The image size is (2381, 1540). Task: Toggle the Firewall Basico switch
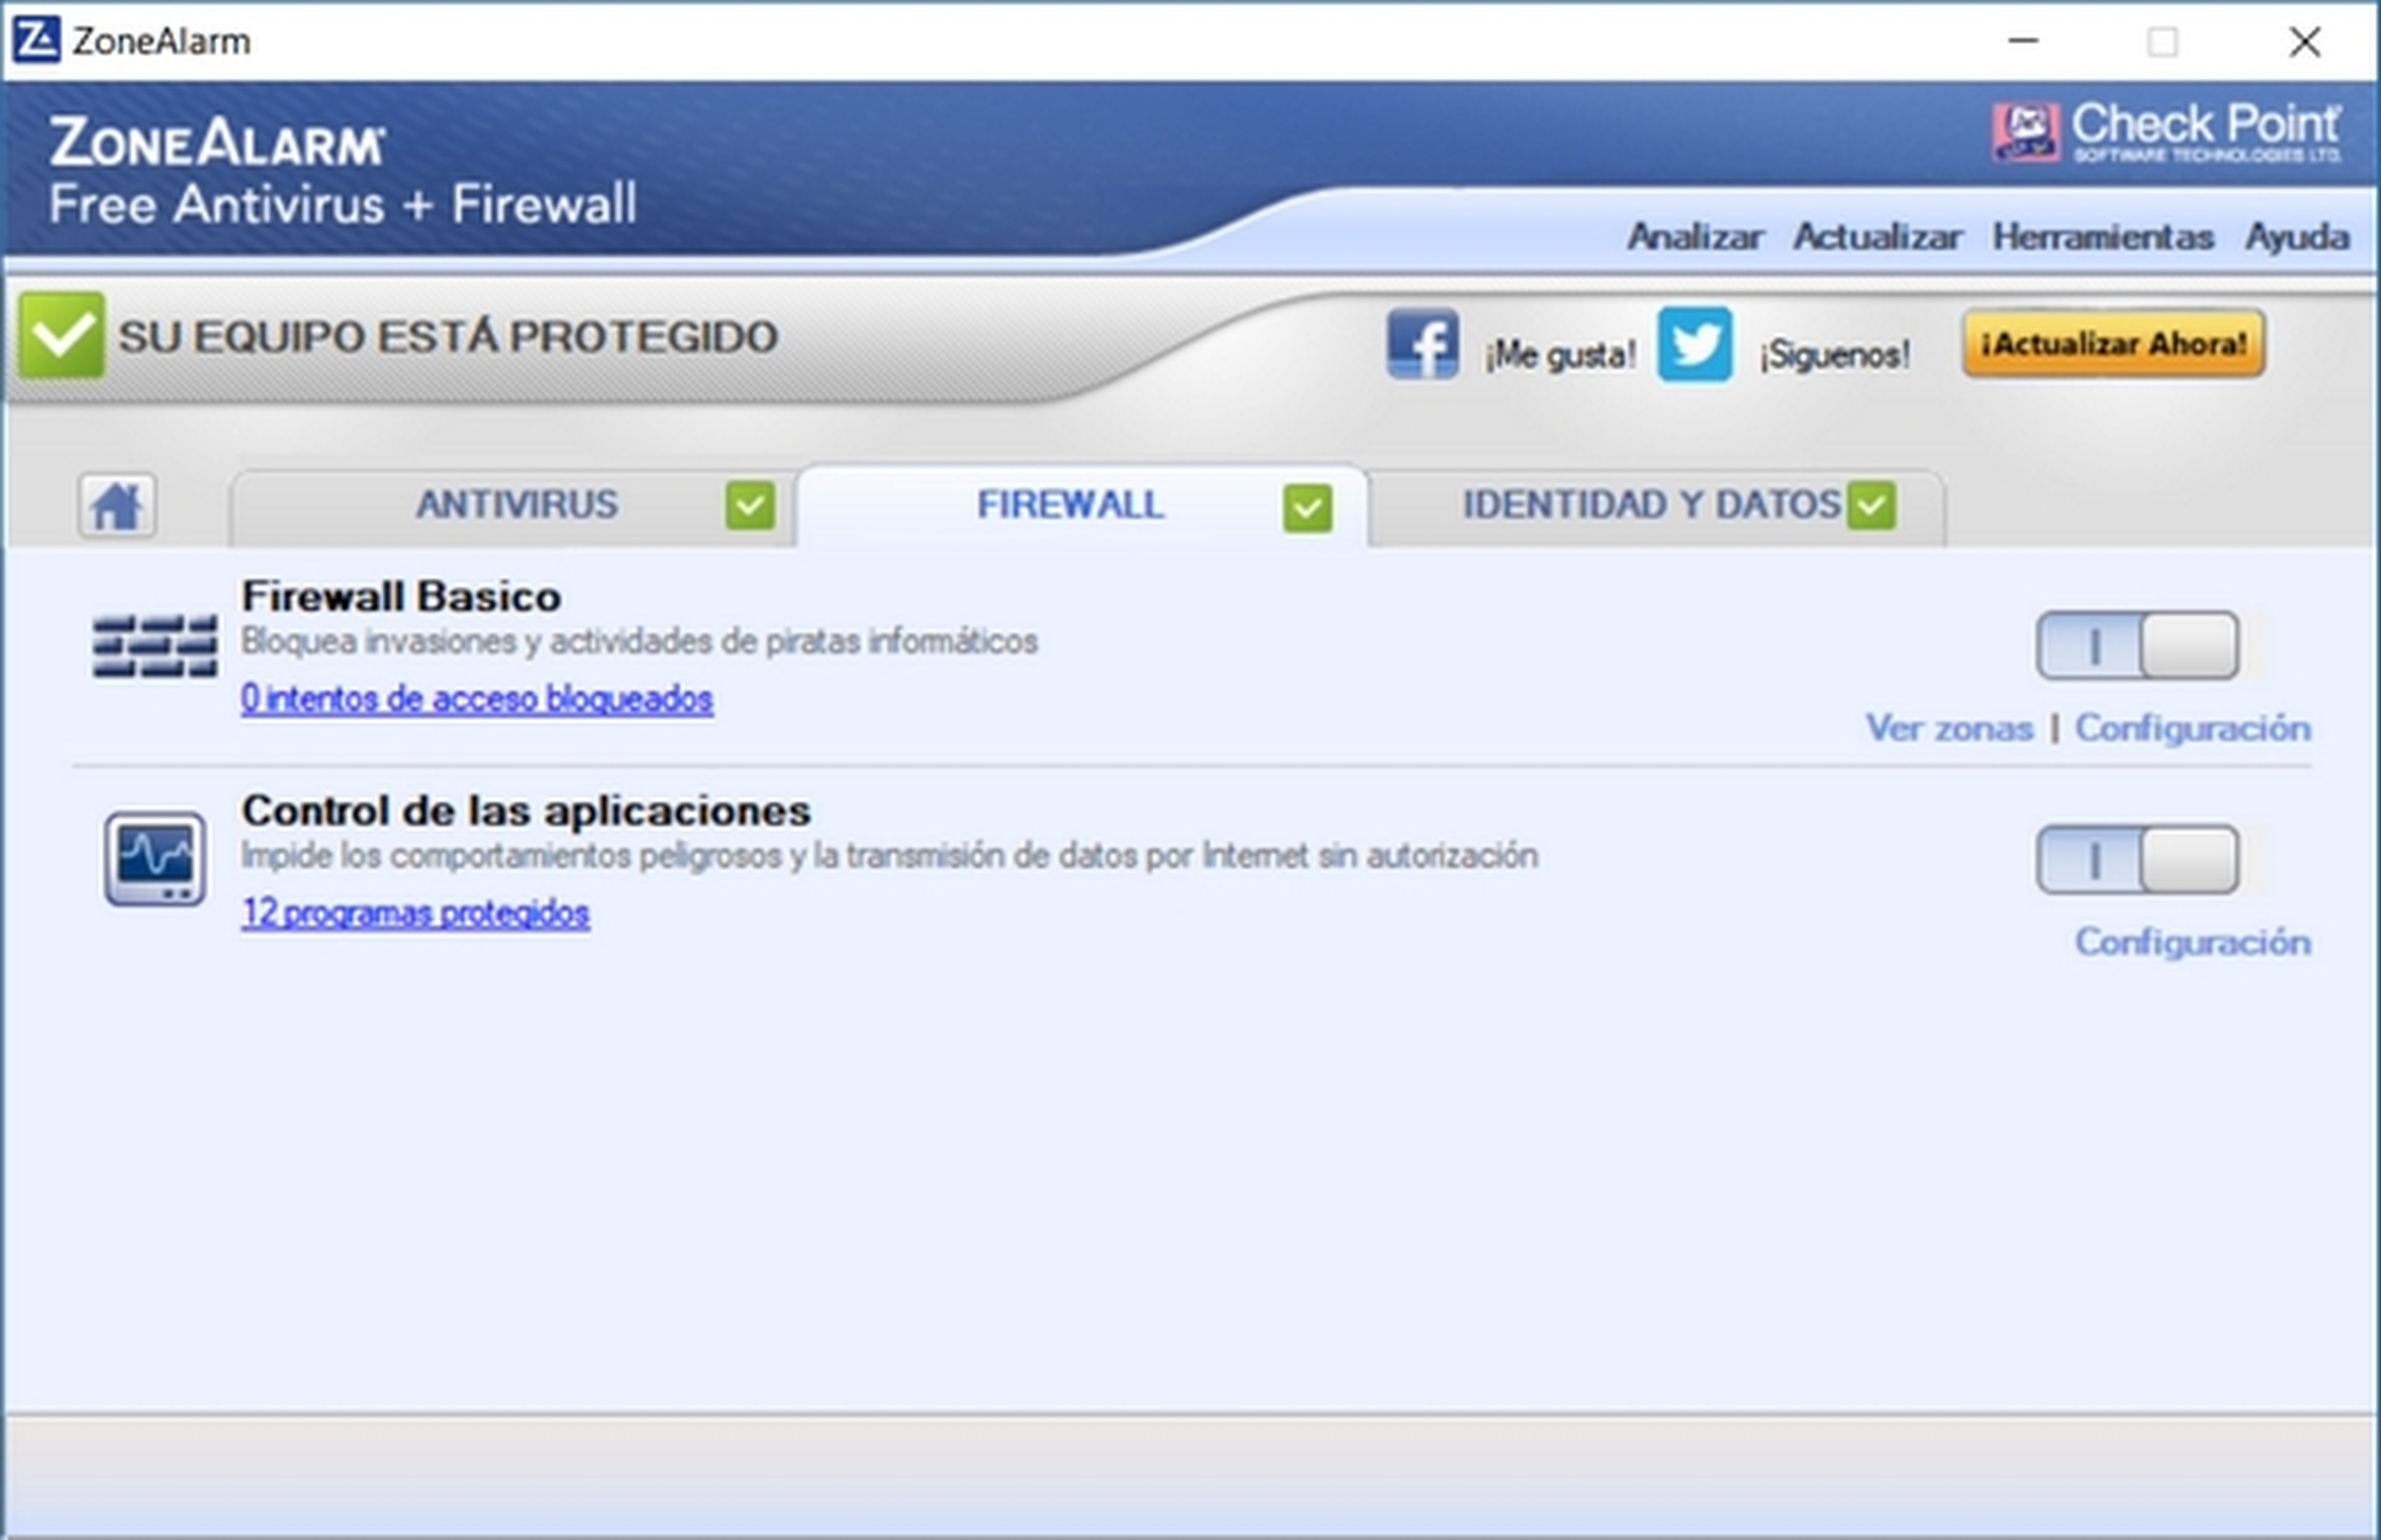coord(2137,645)
